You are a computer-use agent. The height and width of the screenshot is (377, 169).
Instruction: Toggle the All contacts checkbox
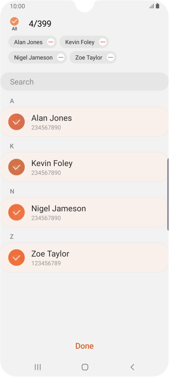tap(15, 21)
